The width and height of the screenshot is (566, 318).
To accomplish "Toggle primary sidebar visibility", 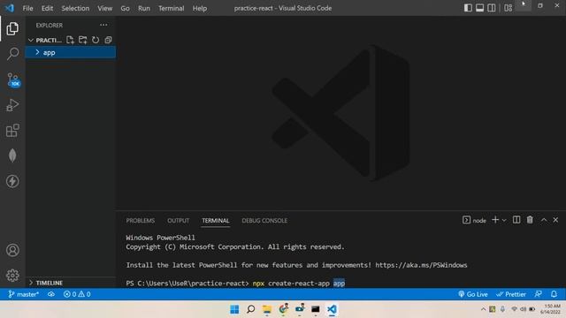I will pyautogui.click(x=468, y=8).
